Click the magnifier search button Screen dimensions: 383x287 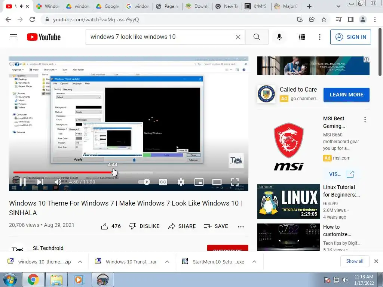click(257, 37)
